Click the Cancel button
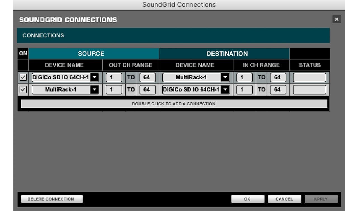 coord(284,199)
